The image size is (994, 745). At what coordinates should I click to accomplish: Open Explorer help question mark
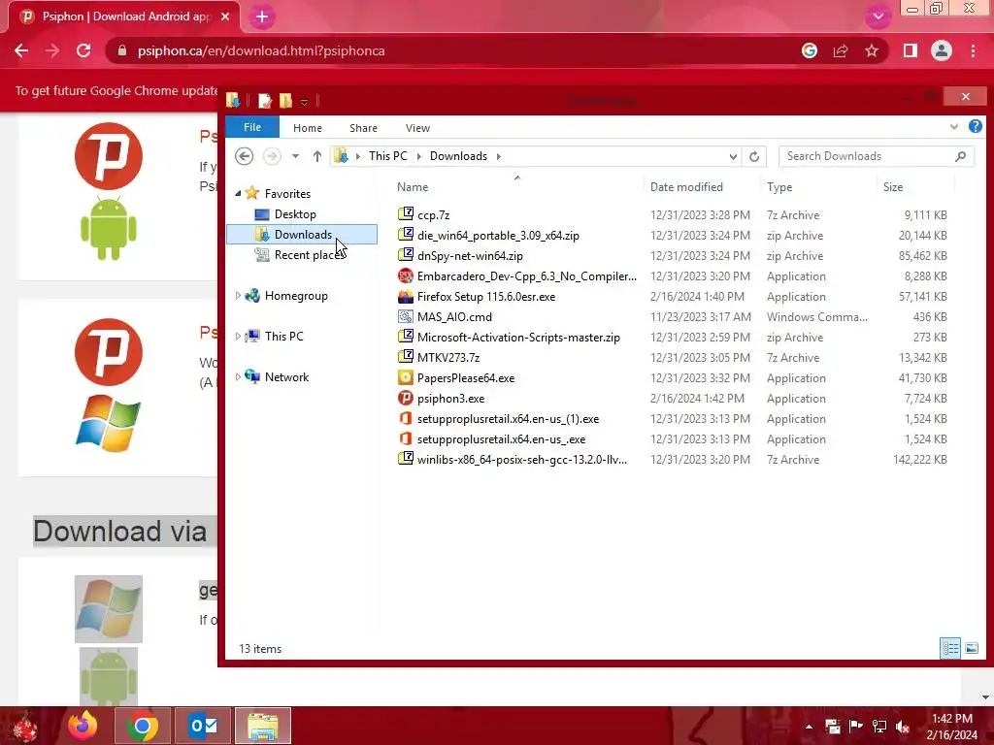(975, 127)
